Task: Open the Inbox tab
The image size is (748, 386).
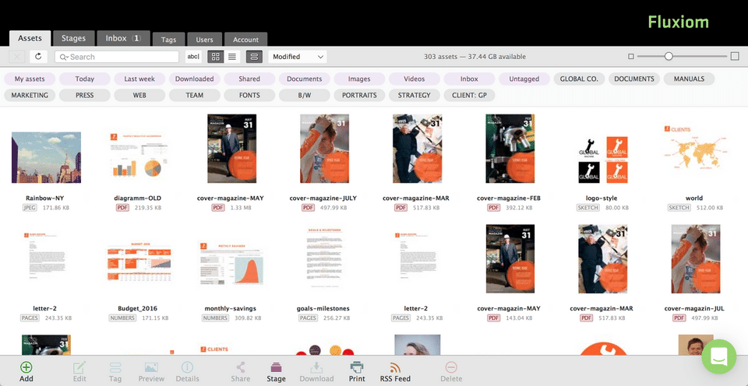Action: point(123,39)
